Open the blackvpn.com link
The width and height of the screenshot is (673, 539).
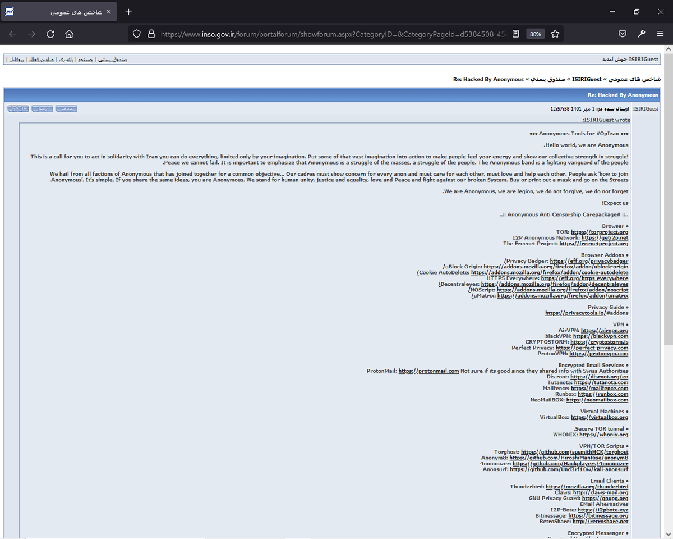click(601, 336)
